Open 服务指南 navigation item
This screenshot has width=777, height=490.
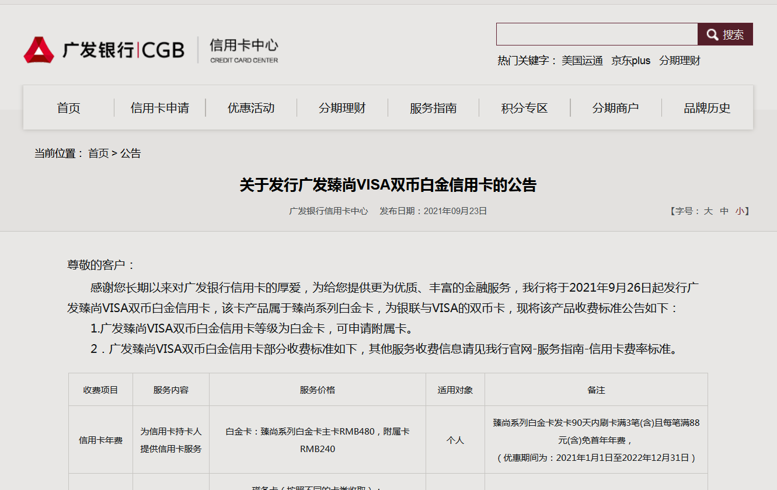coord(433,108)
